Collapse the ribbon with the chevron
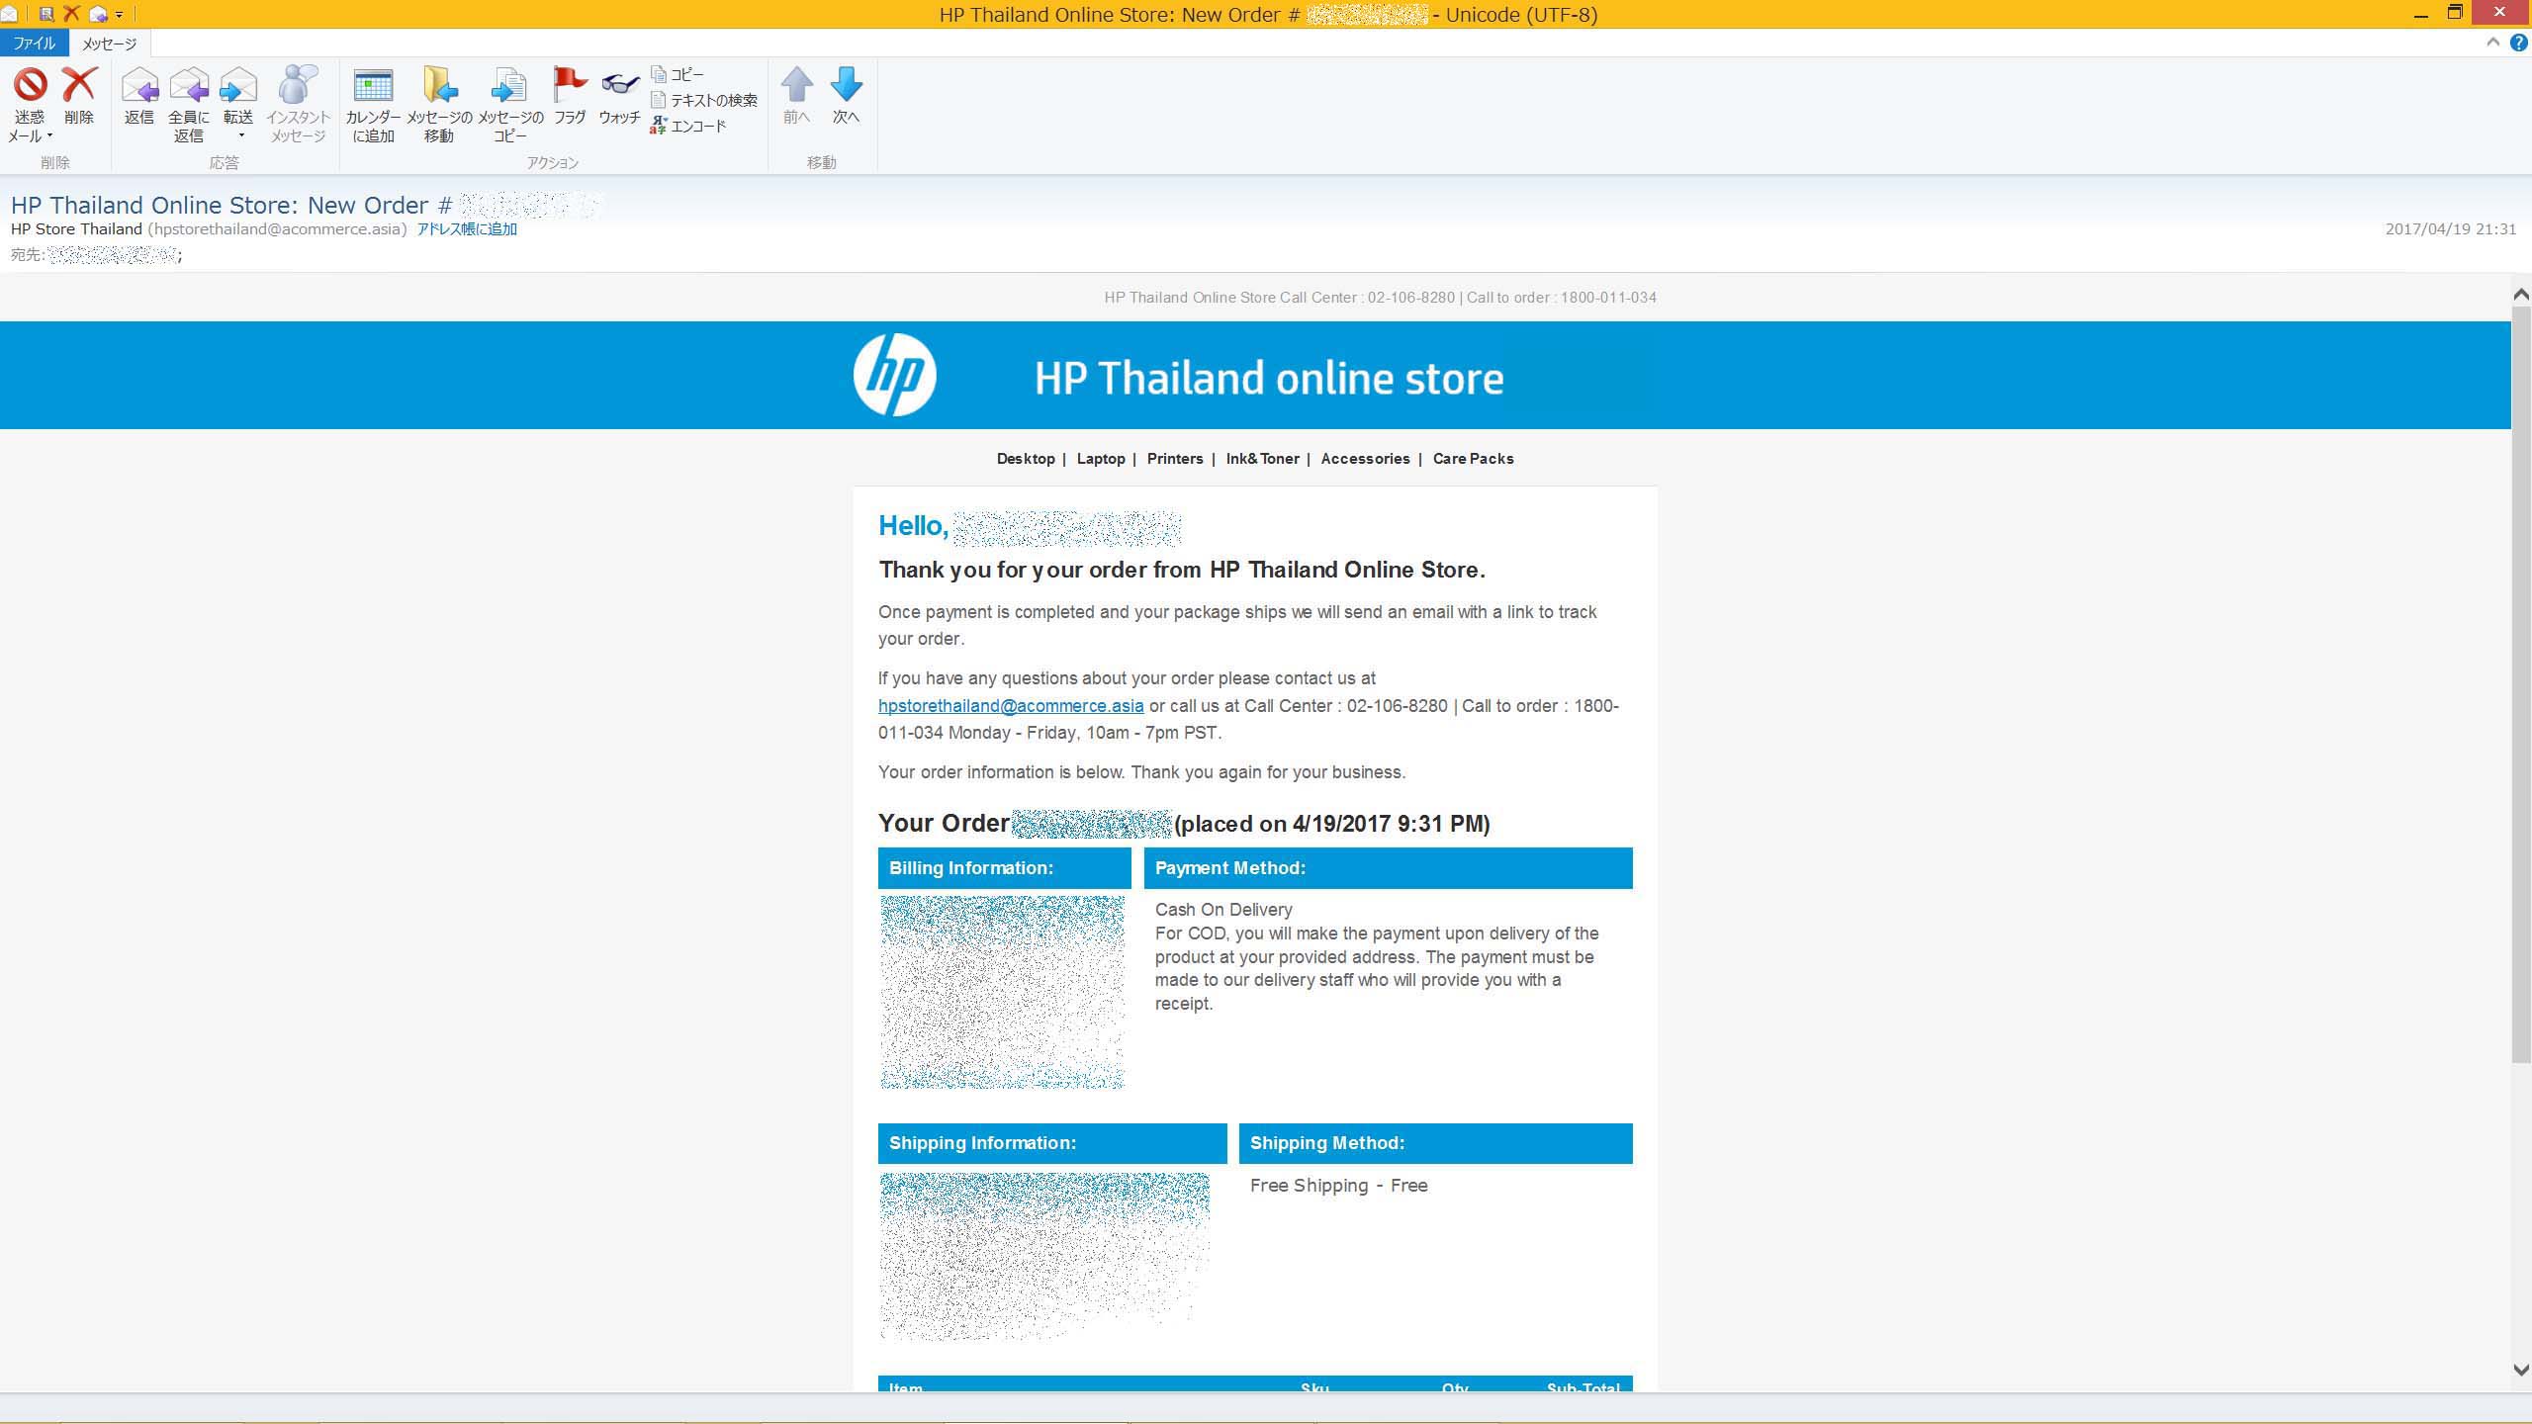 [x=2492, y=43]
